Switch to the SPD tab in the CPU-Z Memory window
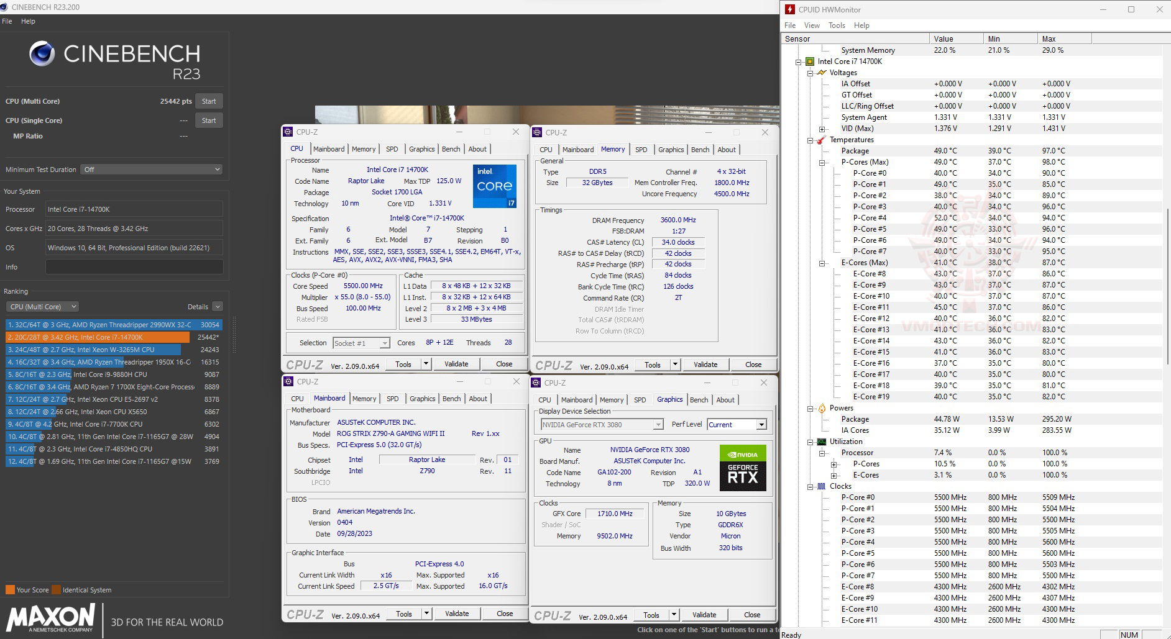Image resolution: width=1171 pixels, height=639 pixels. click(x=641, y=150)
